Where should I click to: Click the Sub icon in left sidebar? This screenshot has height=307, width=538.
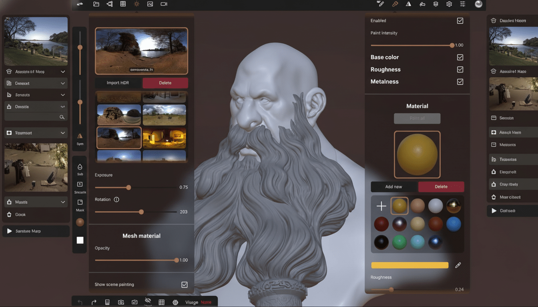(80, 169)
